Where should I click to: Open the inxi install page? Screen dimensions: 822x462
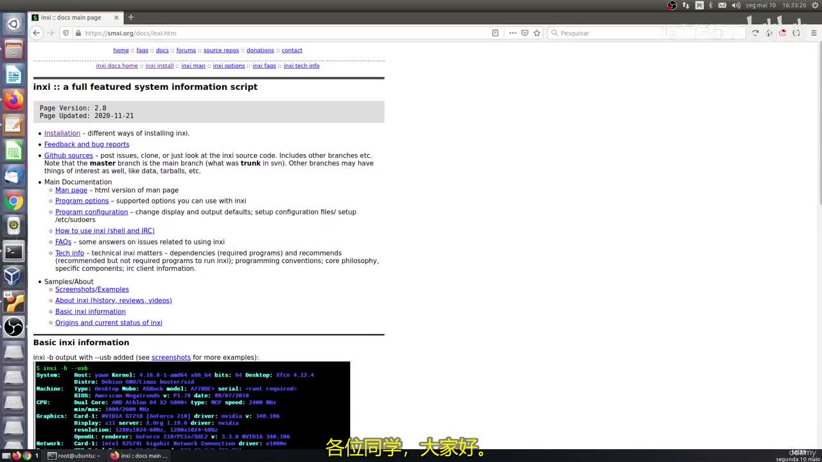tap(159, 65)
